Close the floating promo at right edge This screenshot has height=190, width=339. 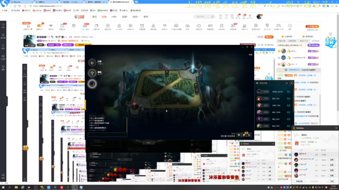click(x=331, y=34)
